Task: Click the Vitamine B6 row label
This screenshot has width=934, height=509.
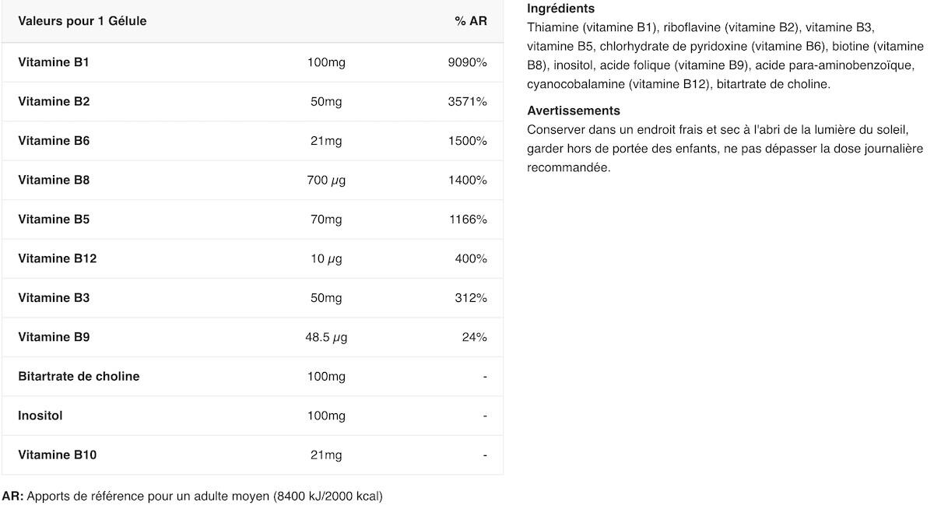Action: 54,141
